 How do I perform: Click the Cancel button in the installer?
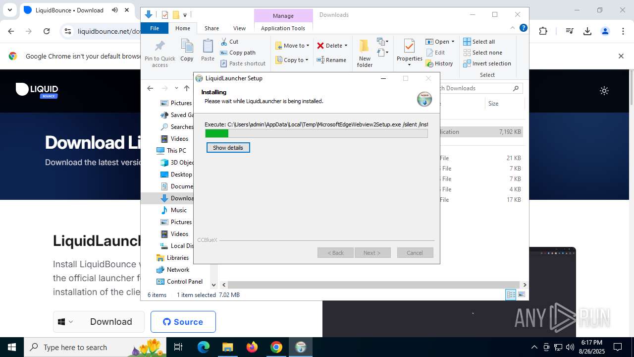415,253
